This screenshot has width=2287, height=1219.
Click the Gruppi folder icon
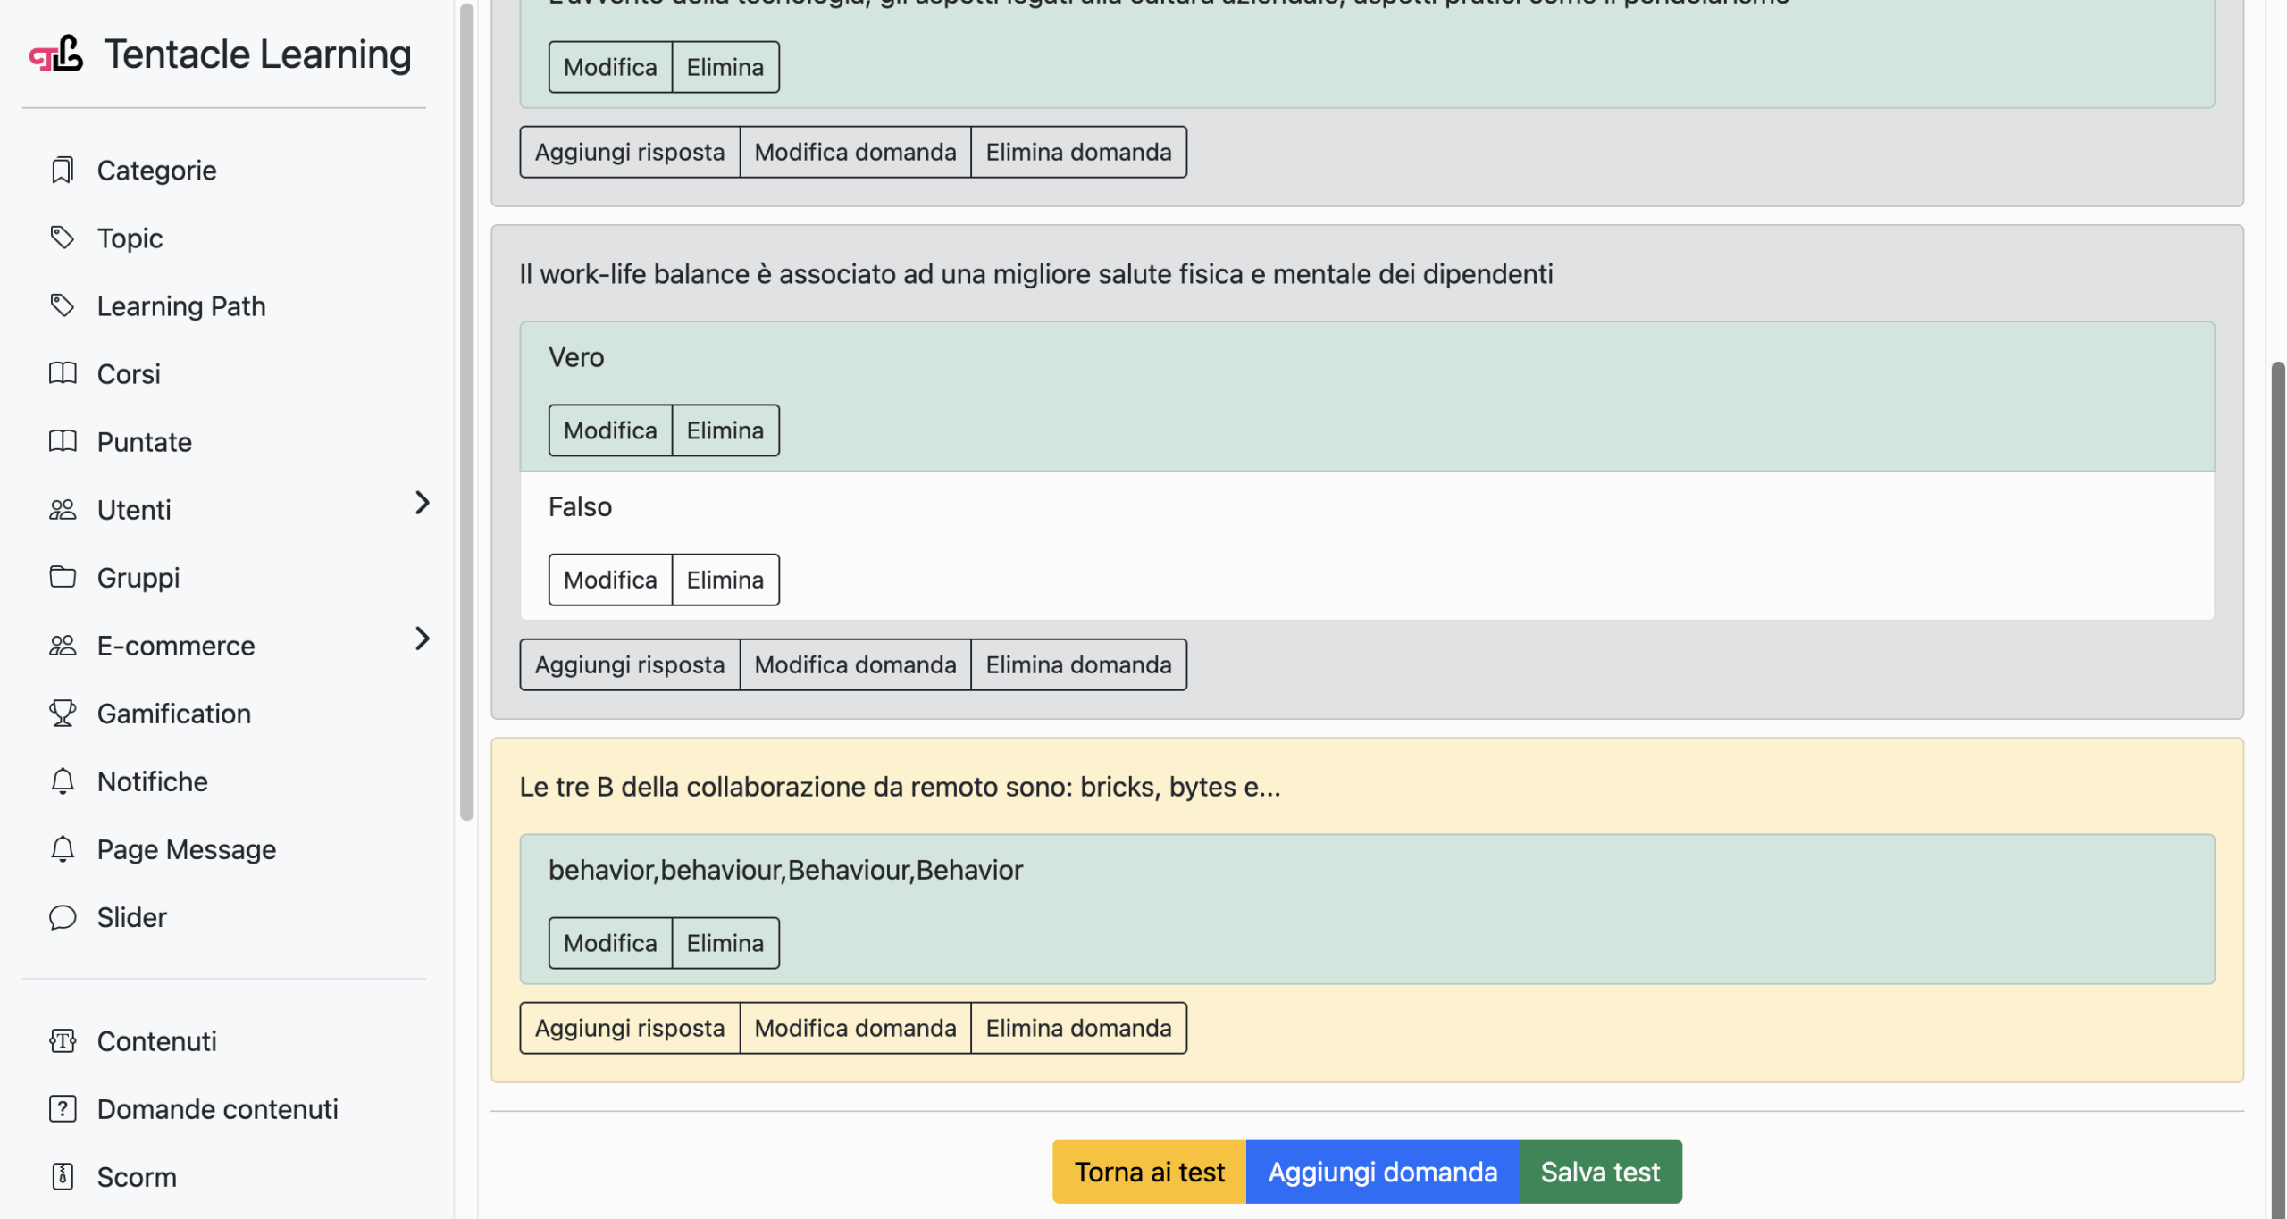[x=62, y=577]
